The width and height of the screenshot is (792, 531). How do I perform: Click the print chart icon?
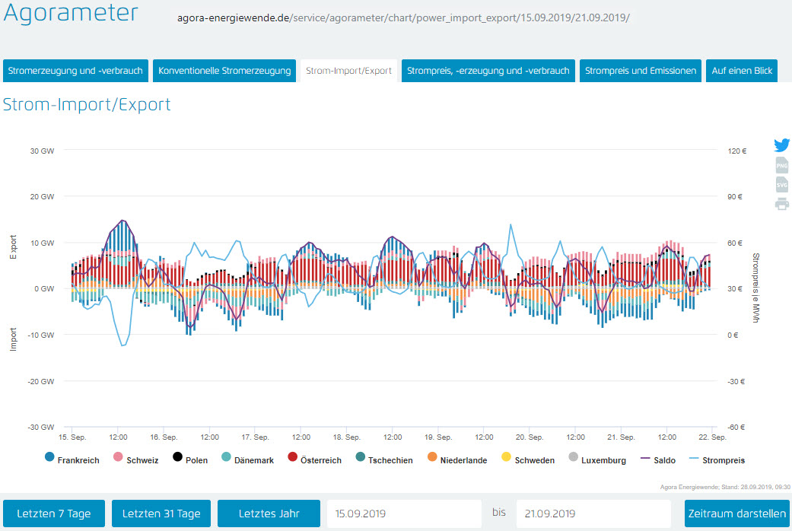pos(781,204)
